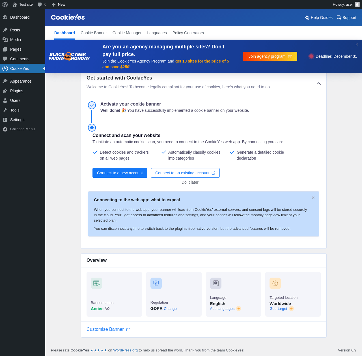The image size is (362, 356).
Task: Click the plus New content icon
Action: pos(53,5)
